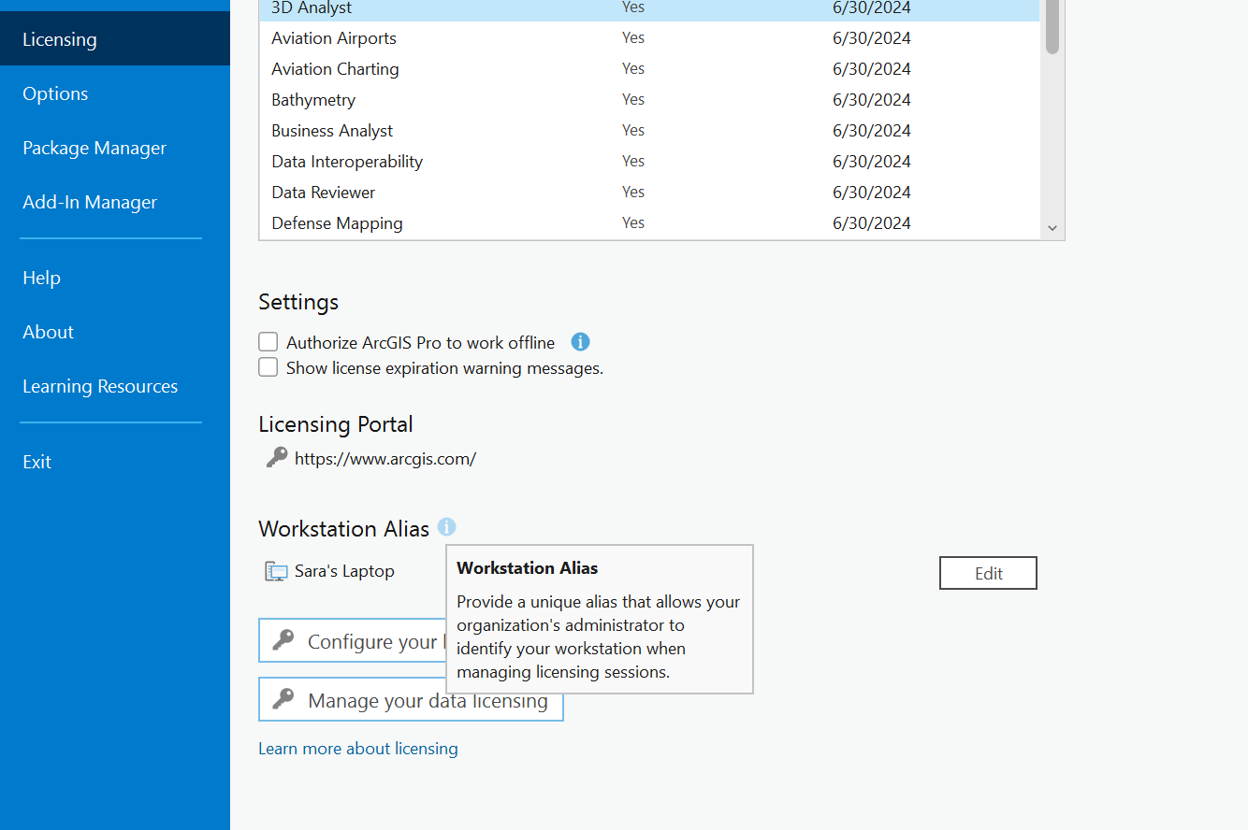Select the Data Interoperability extension row

(x=649, y=162)
